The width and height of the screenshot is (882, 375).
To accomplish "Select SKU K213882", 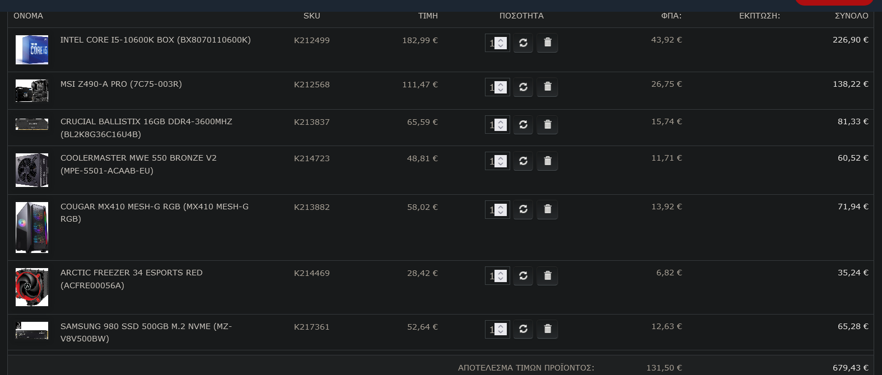I will pyautogui.click(x=312, y=207).
